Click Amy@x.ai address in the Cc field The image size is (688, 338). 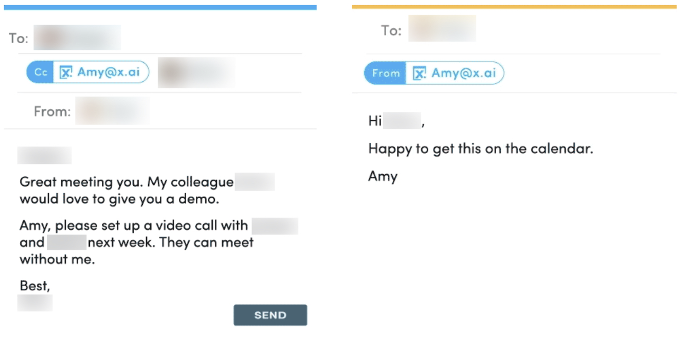(x=110, y=72)
